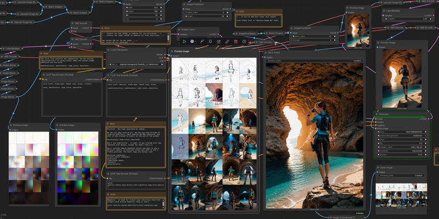Viewport: 439px width, 219px height.
Task: Open node help via the question-mark icon
Action: coord(244,42)
